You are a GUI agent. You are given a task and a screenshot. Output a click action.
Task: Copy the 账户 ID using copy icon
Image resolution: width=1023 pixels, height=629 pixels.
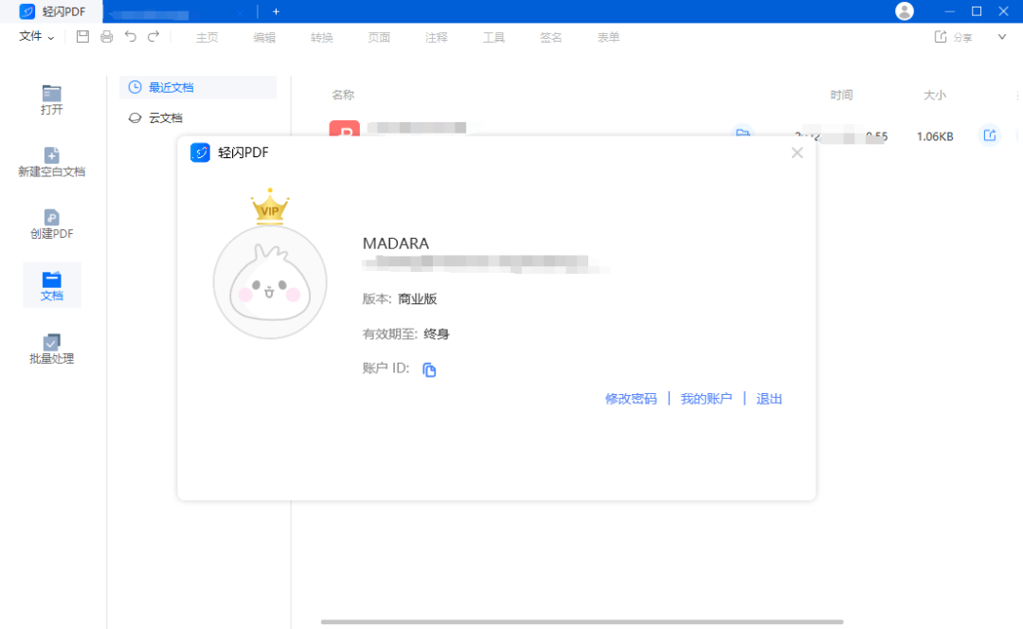[x=429, y=369]
